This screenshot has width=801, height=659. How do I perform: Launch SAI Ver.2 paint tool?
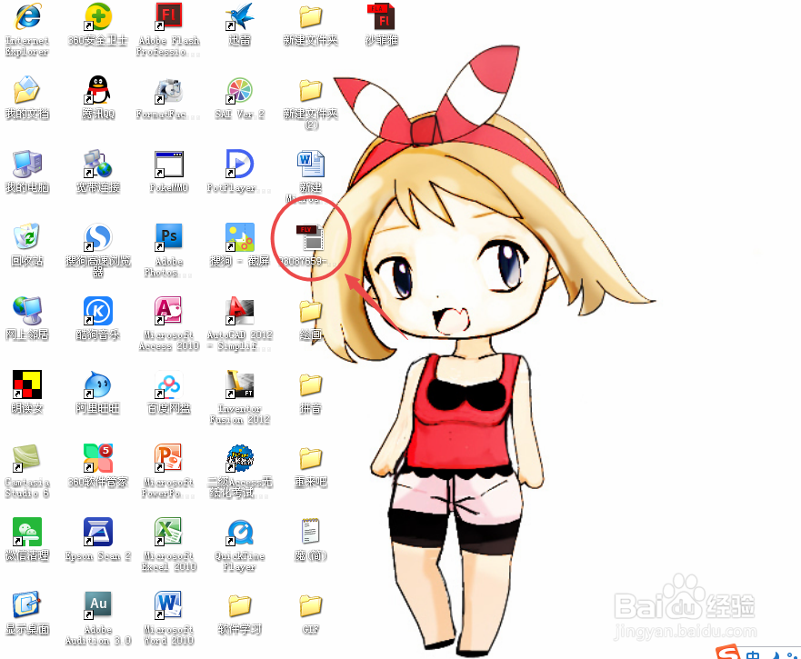click(240, 90)
